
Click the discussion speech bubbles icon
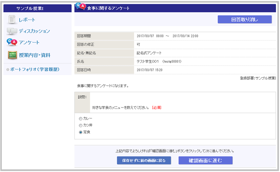click(12, 31)
